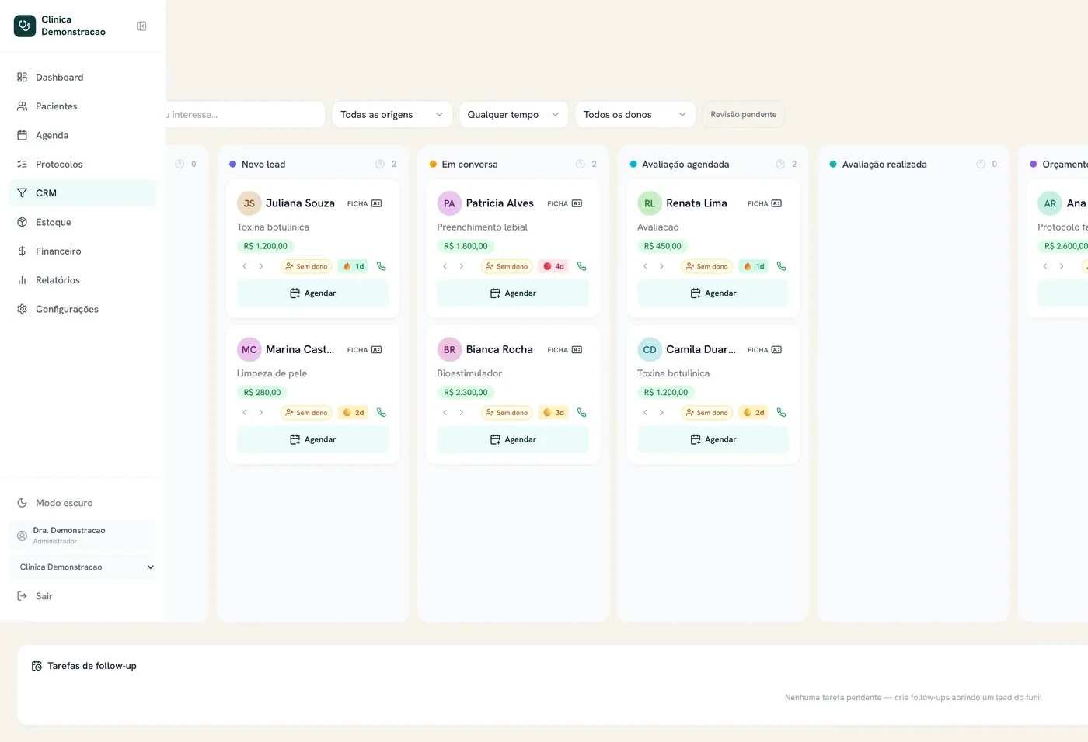Click Sem dono badge on Renata Lima card

(x=707, y=266)
